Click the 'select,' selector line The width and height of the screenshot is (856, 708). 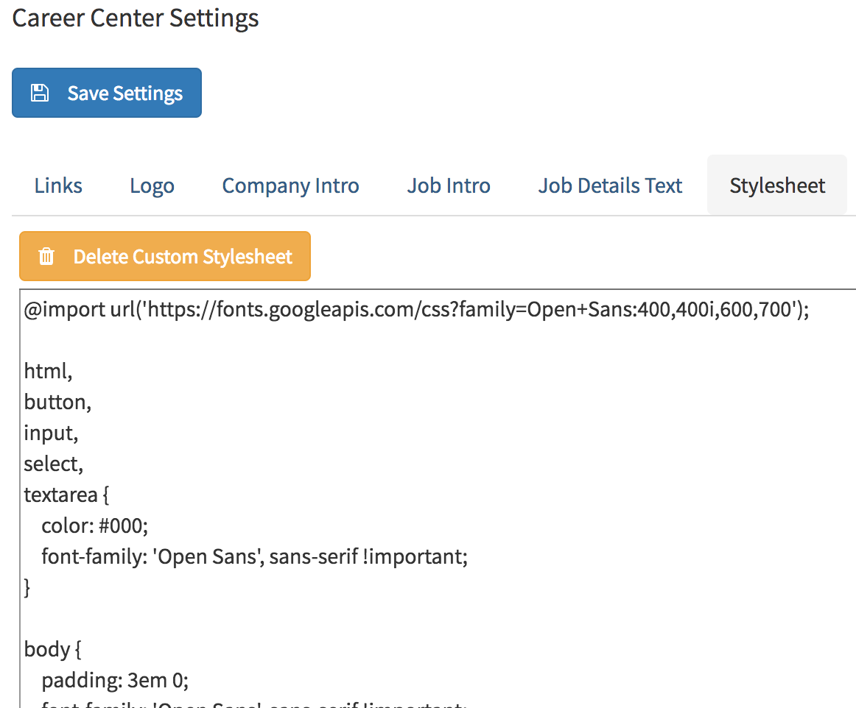click(x=53, y=464)
